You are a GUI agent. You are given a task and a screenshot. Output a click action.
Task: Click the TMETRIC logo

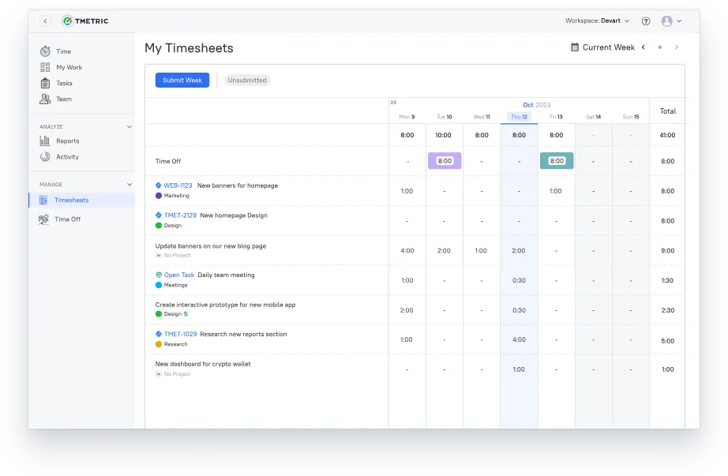85,21
